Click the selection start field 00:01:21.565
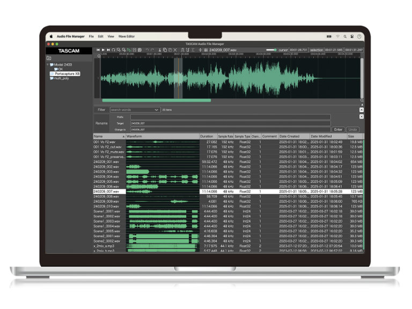This screenshot has width=412, height=309. tap(334, 50)
